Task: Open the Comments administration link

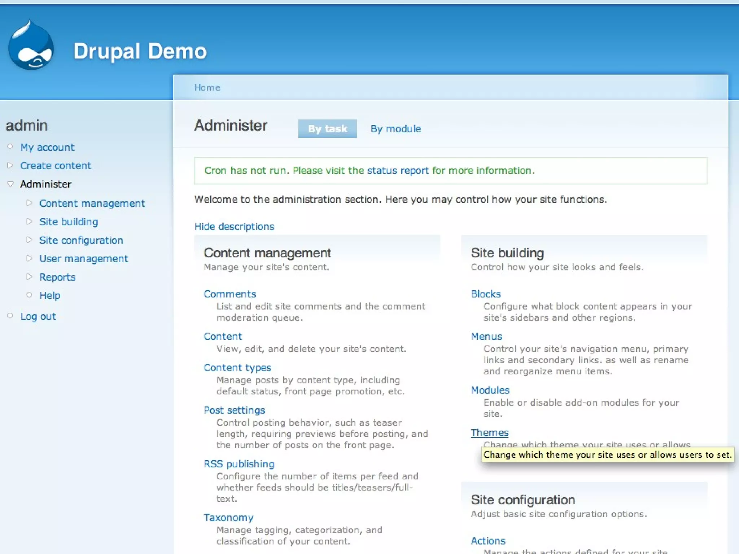Action: coord(230,294)
